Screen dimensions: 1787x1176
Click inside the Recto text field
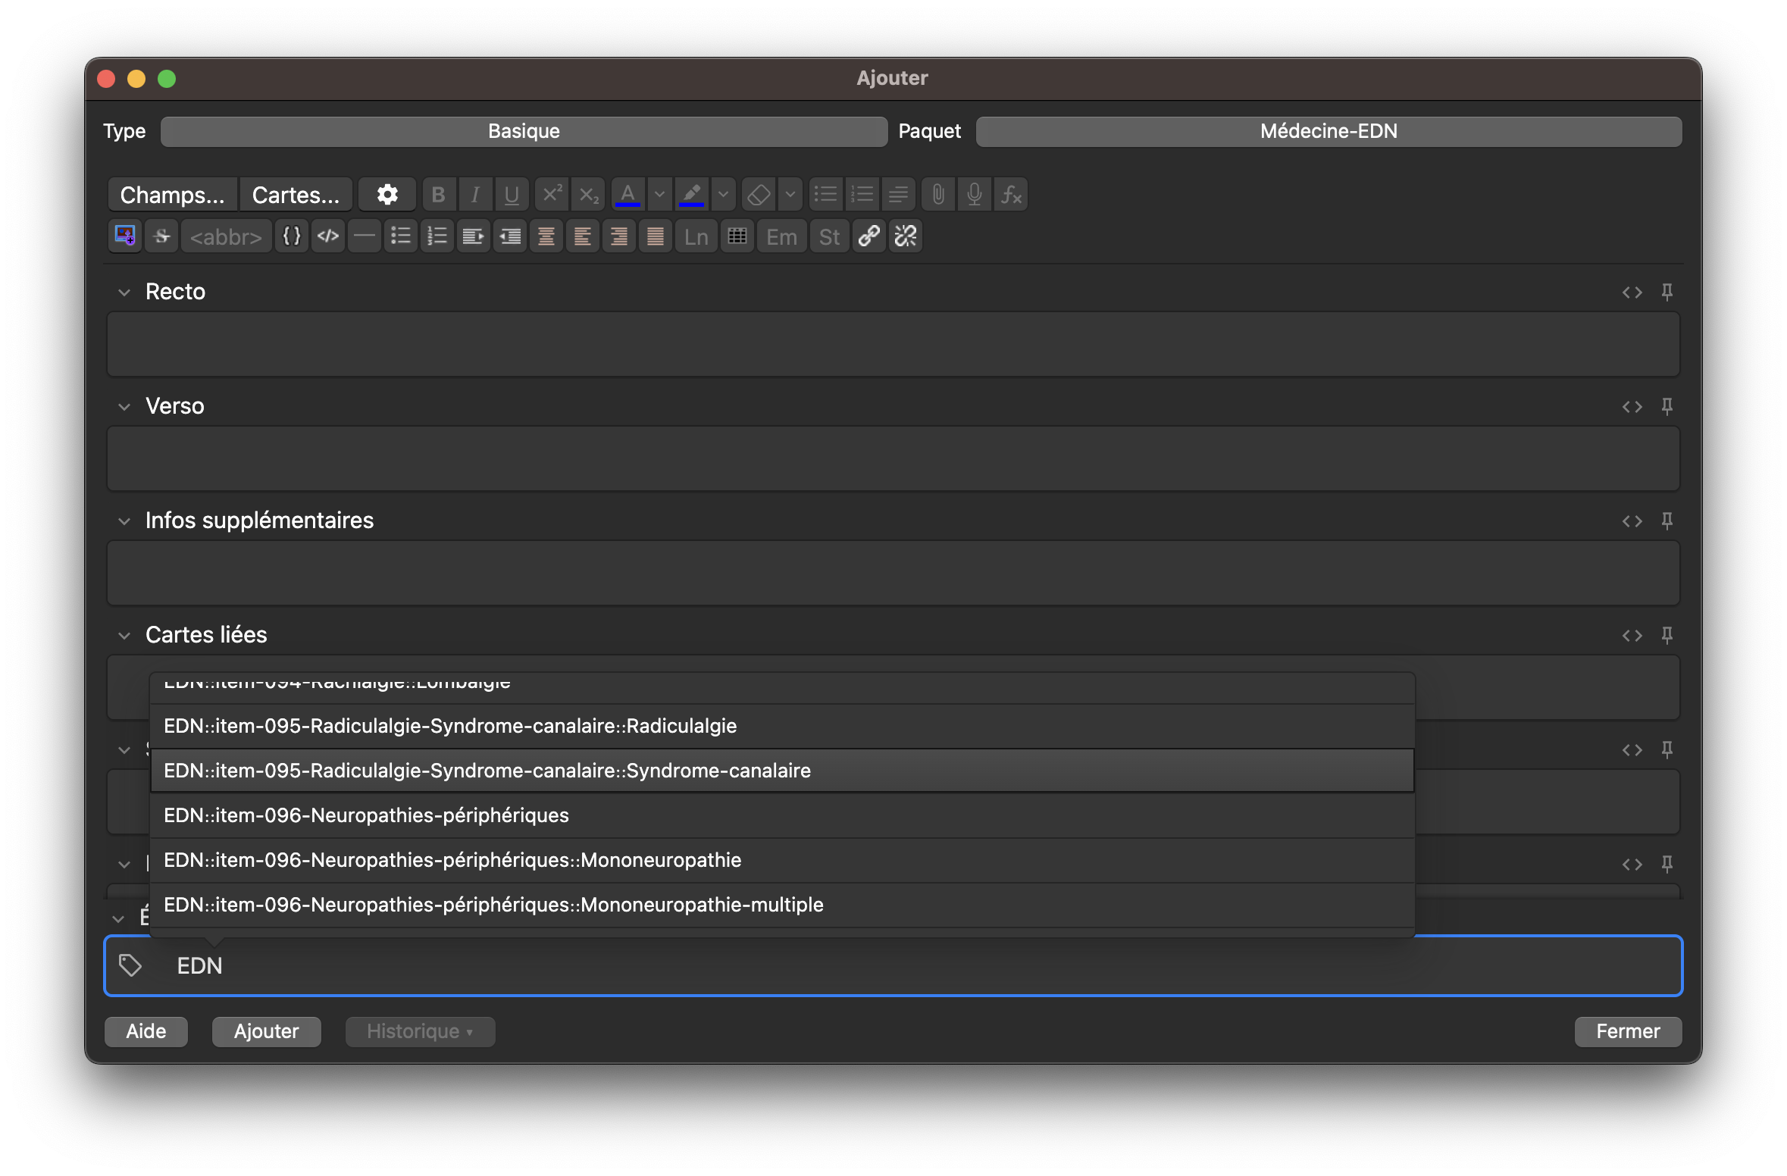coord(893,344)
